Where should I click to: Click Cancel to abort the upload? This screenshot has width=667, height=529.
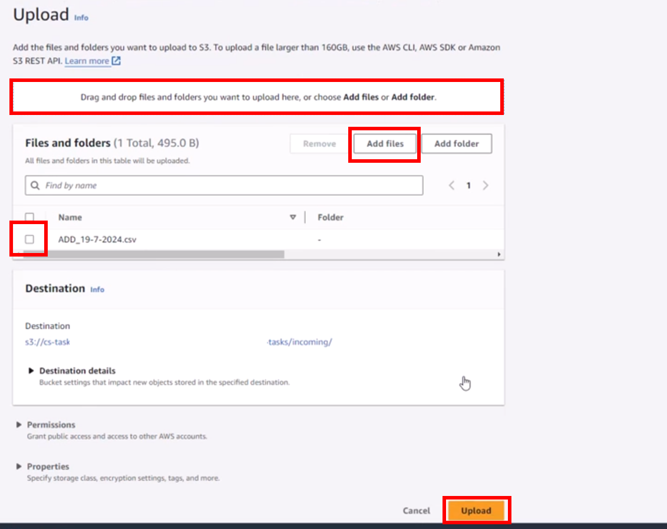[416, 511]
